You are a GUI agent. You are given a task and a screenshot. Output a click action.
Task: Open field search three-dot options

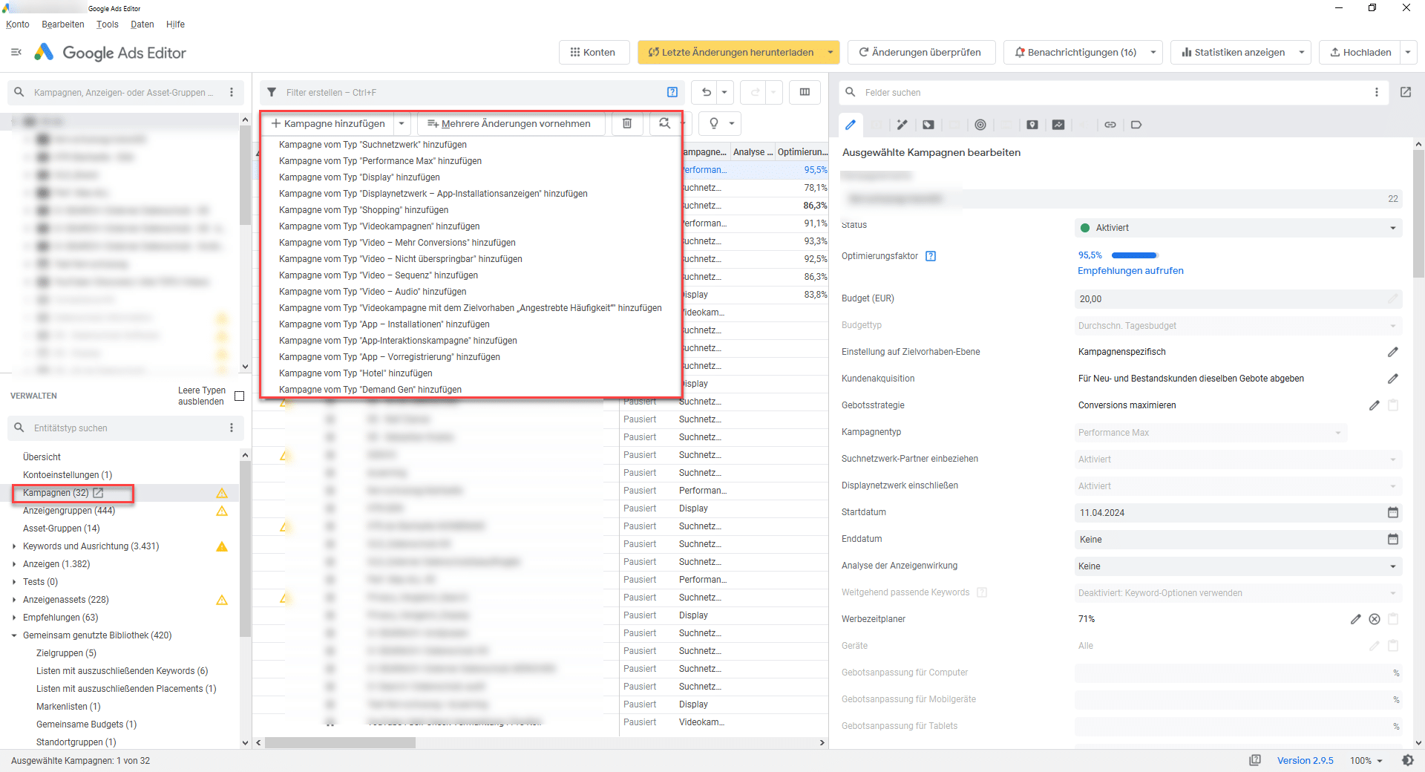(x=1377, y=92)
